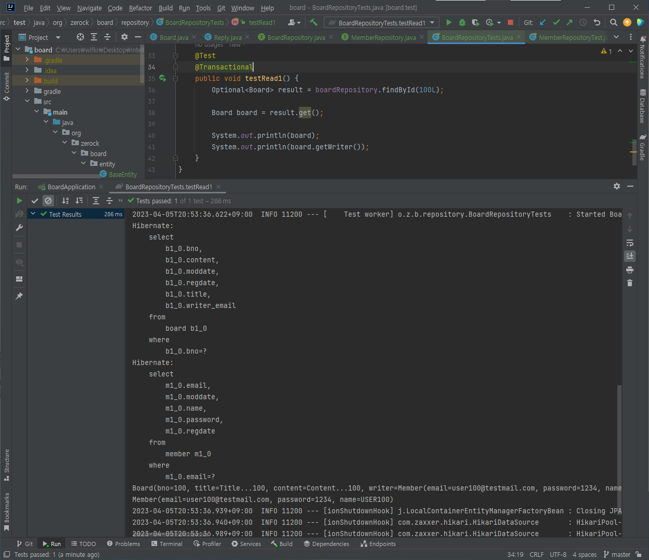
Task: Toggle soft-wrap in the console output
Action: pos(630,243)
